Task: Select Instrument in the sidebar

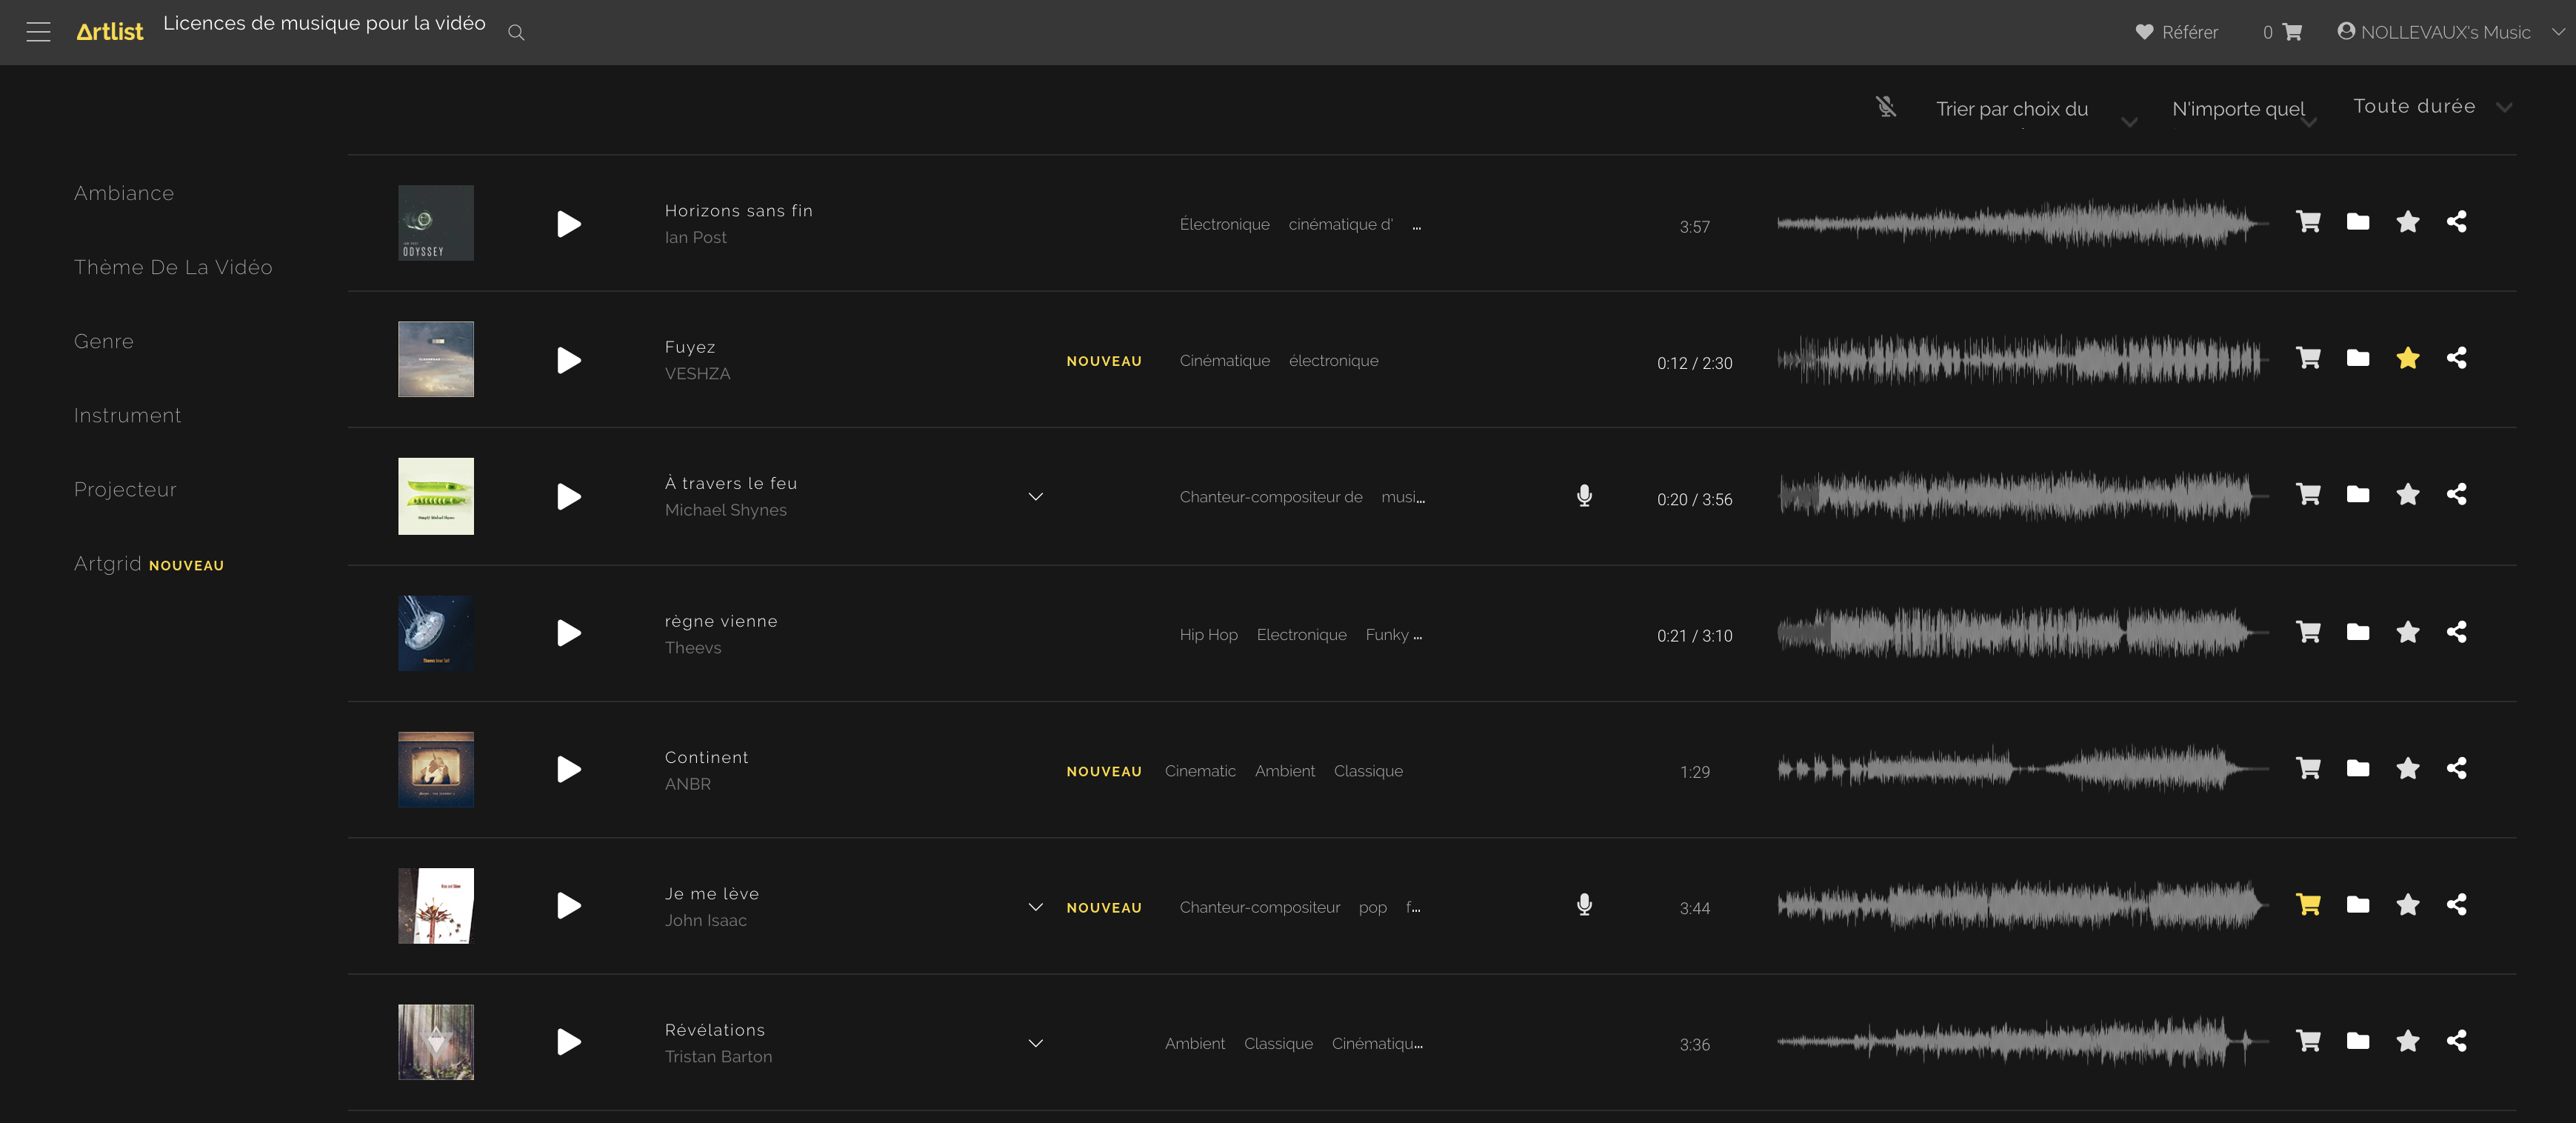Action: (127, 415)
